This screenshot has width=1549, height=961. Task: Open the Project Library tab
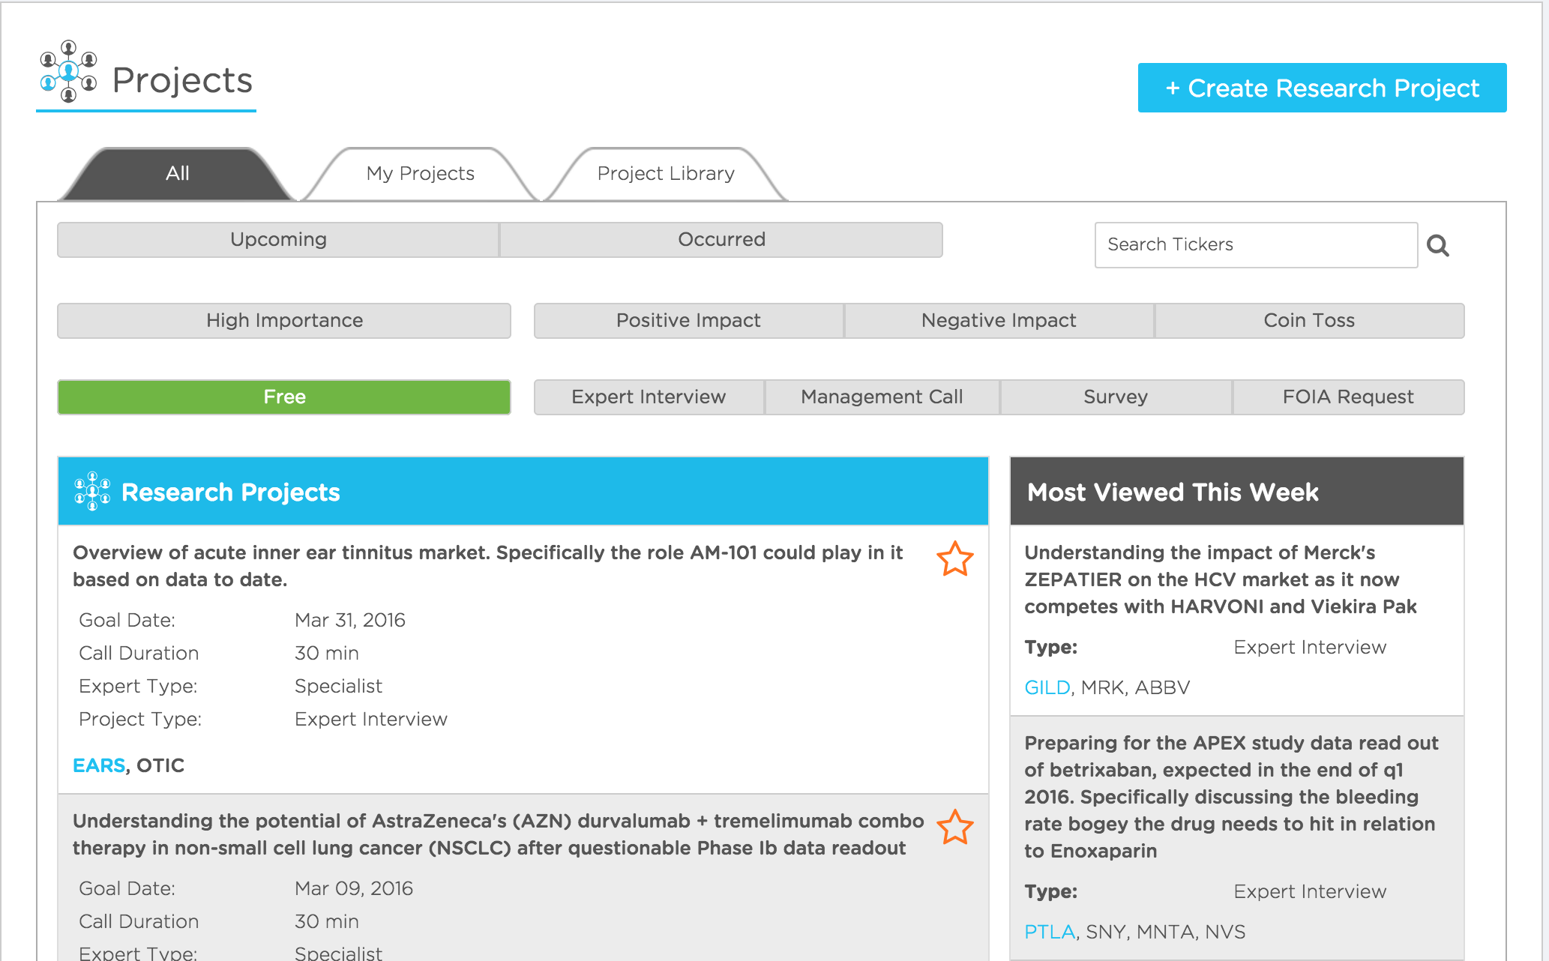[665, 173]
